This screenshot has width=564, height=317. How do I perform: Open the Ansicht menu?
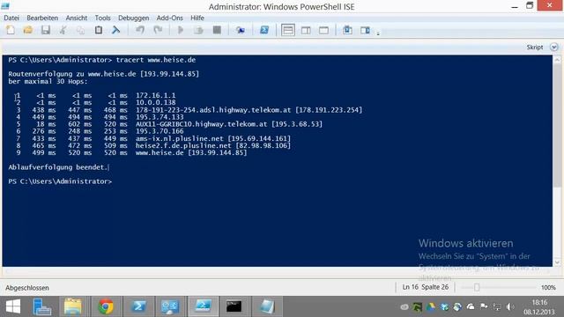(x=77, y=18)
